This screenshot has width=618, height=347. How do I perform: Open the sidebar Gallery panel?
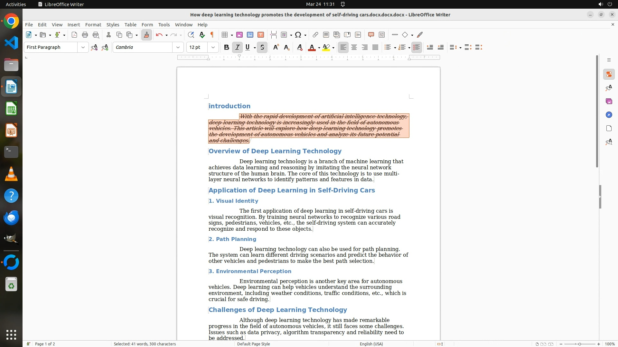609,102
